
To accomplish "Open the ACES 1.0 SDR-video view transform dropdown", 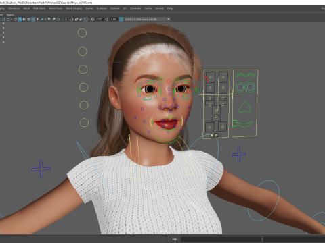I will [147, 19].
